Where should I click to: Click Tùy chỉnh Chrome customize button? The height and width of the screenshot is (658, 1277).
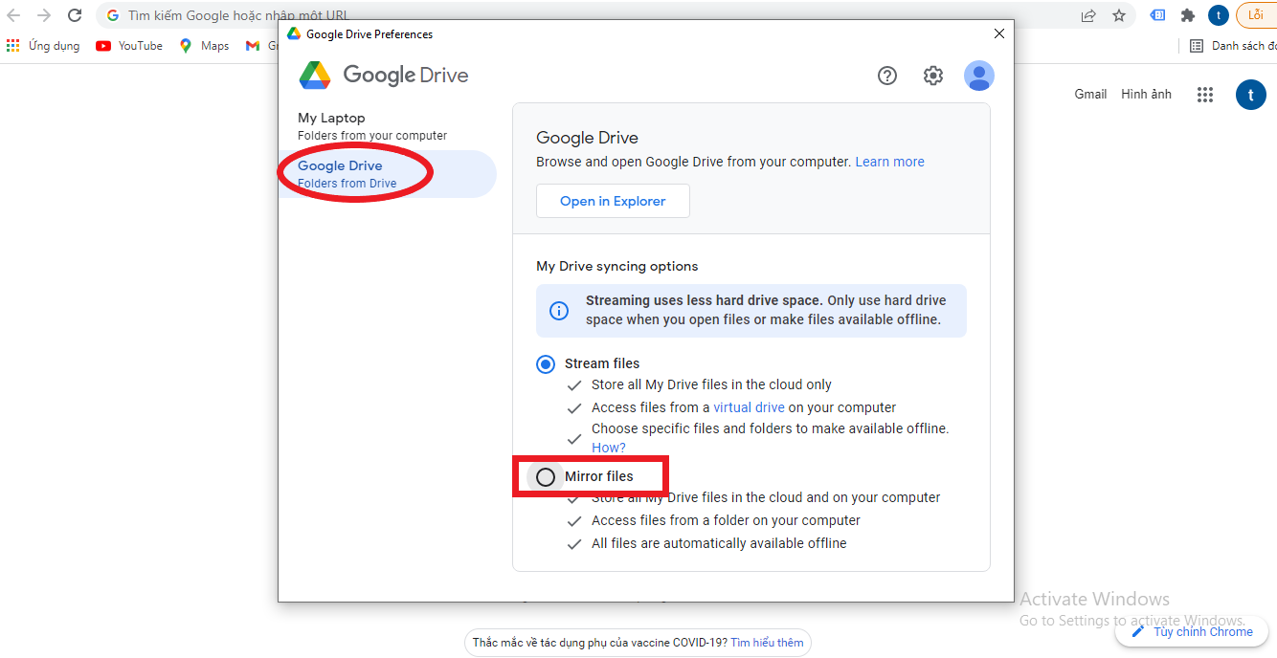tap(1192, 631)
